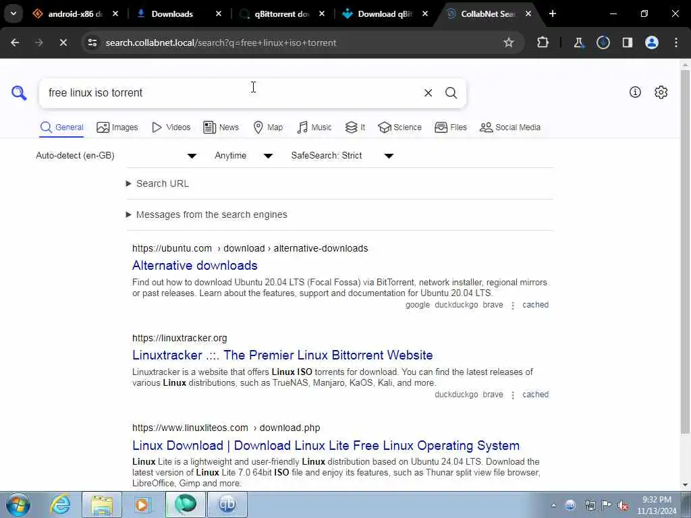Open the SafeSearch Strict dropdown
Image resolution: width=691 pixels, height=518 pixels.
[342, 156]
